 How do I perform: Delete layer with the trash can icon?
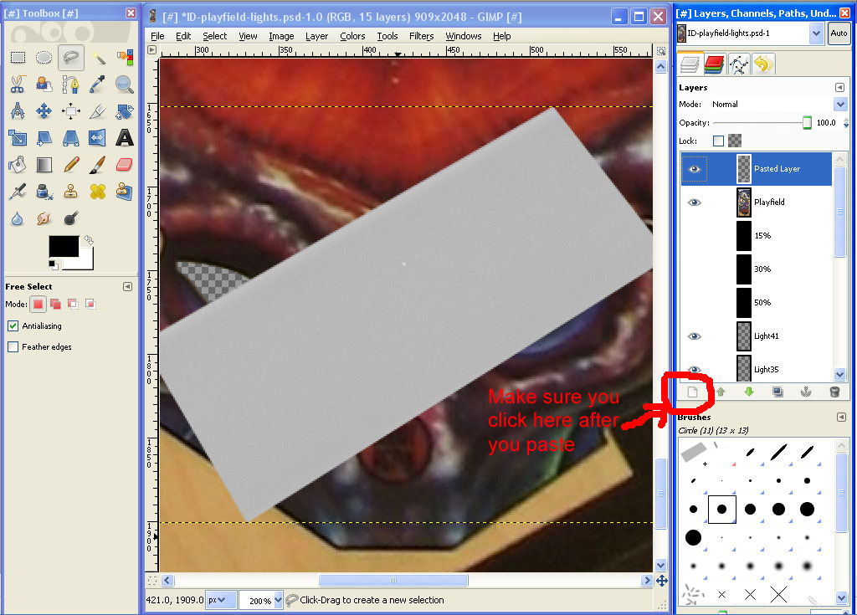(x=834, y=392)
